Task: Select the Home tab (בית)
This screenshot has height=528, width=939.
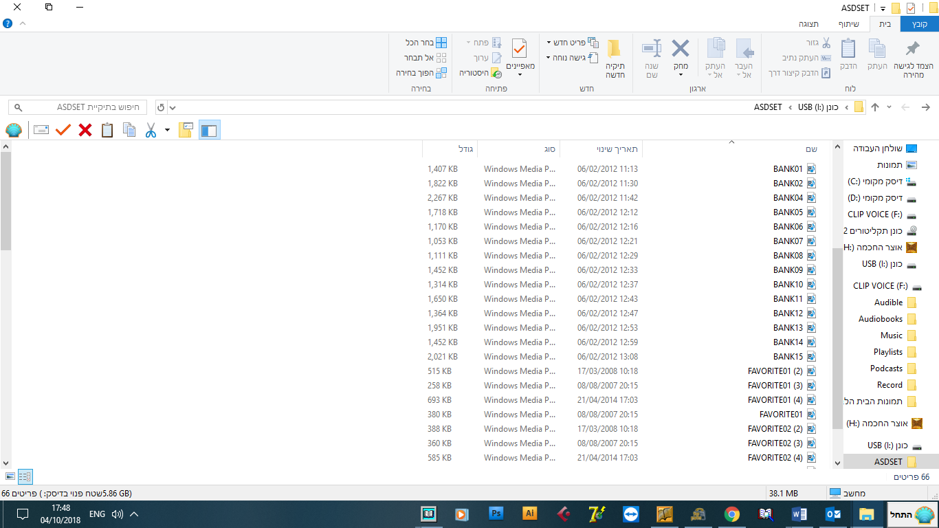Action: click(885, 23)
